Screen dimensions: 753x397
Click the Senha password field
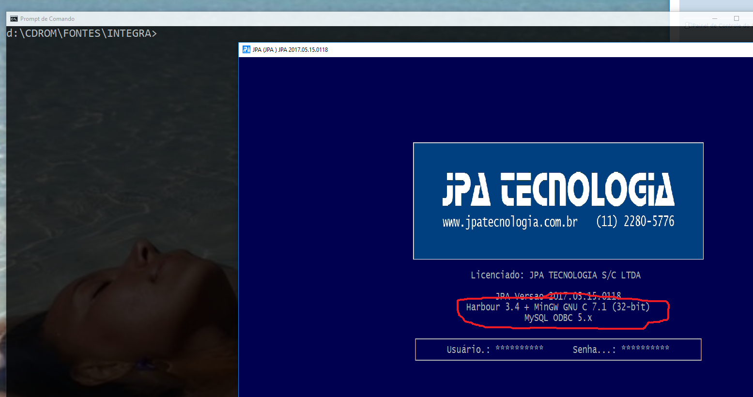(645, 349)
